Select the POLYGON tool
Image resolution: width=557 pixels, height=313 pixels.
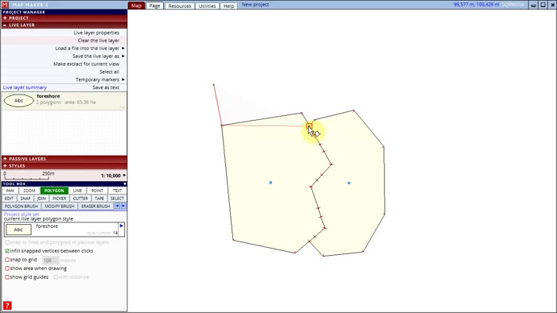click(x=54, y=191)
